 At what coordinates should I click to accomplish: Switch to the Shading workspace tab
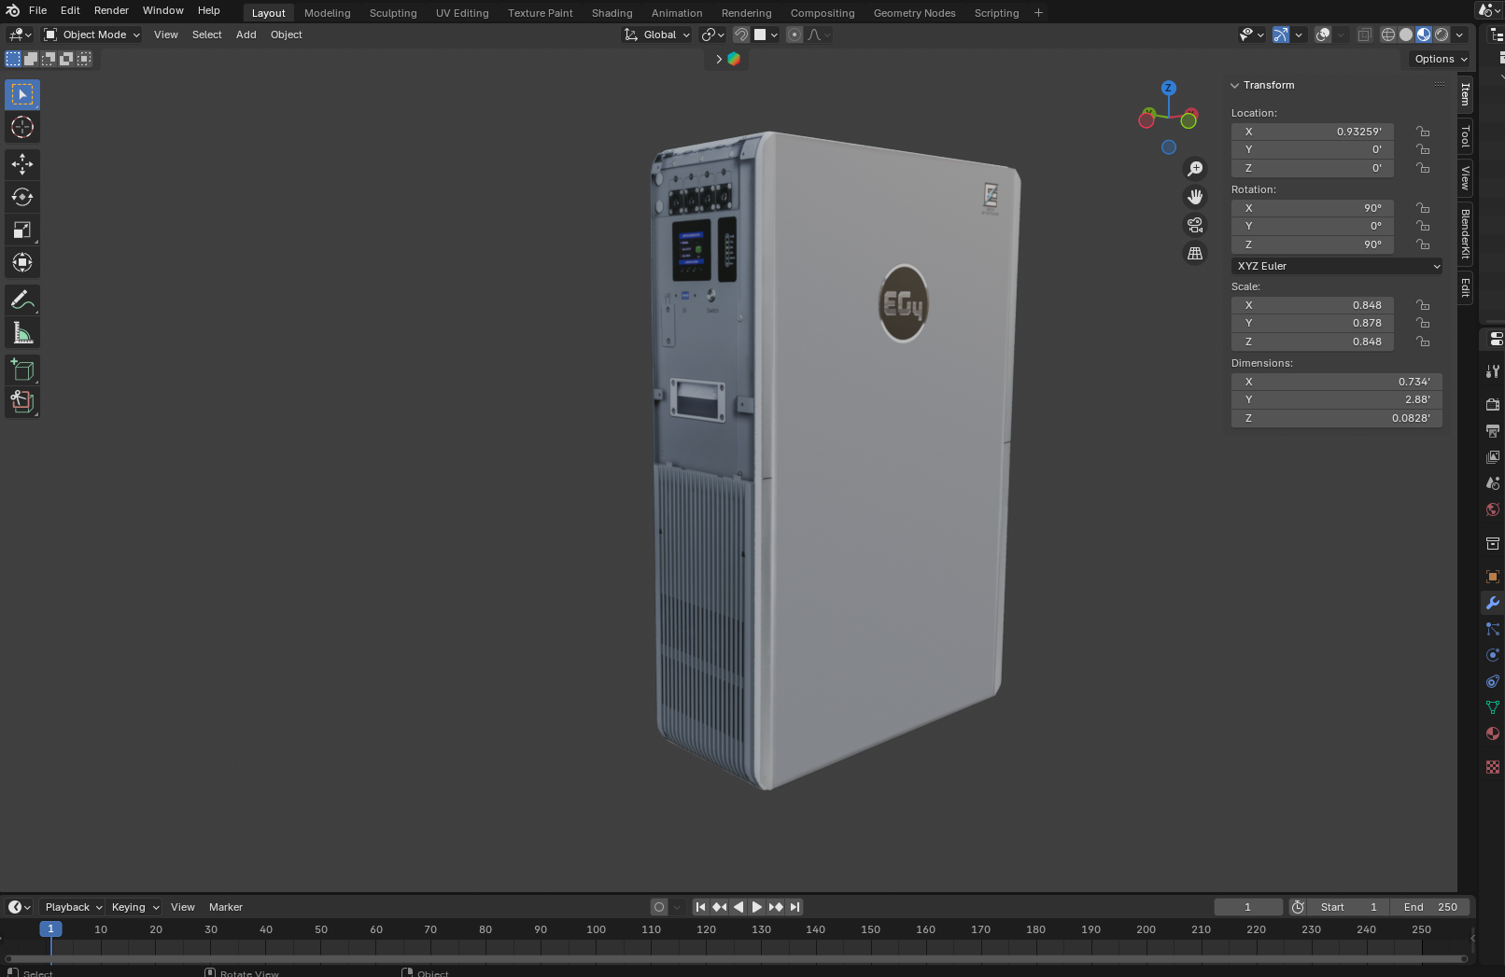[612, 13]
